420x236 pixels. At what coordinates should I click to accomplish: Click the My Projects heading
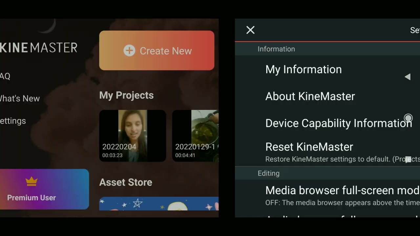click(126, 95)
